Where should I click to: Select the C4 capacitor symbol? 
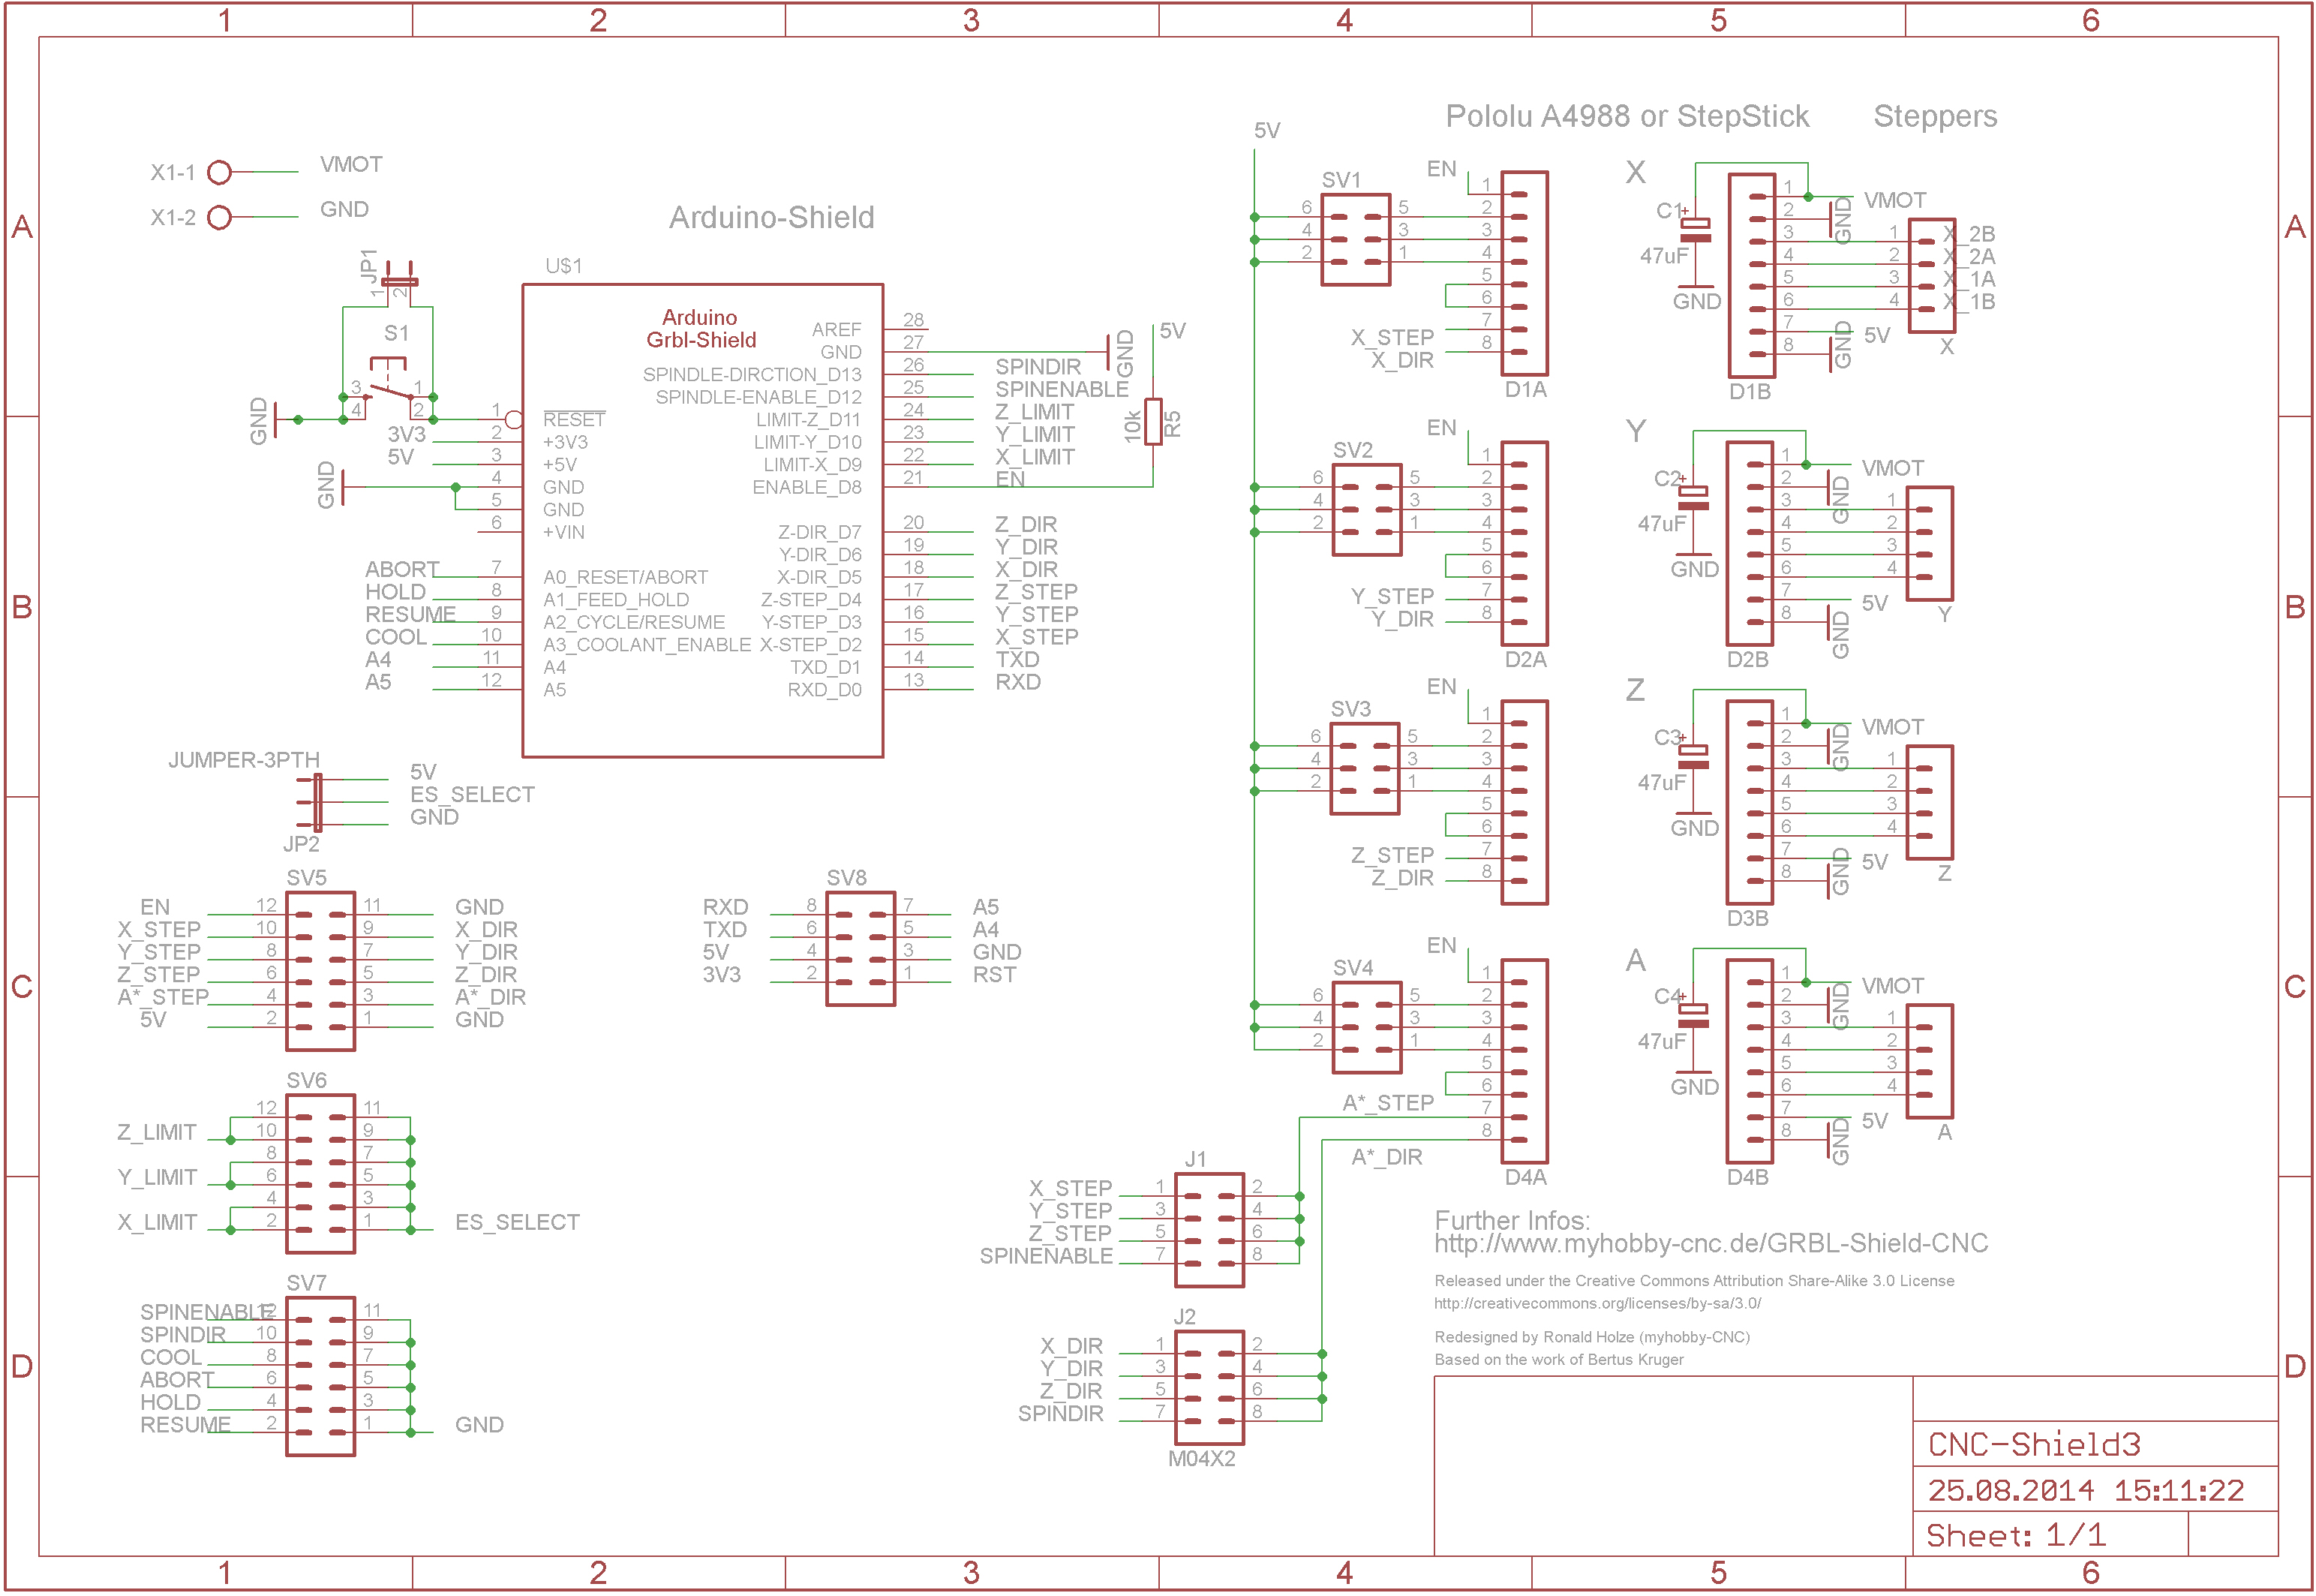(1693, 1016)
